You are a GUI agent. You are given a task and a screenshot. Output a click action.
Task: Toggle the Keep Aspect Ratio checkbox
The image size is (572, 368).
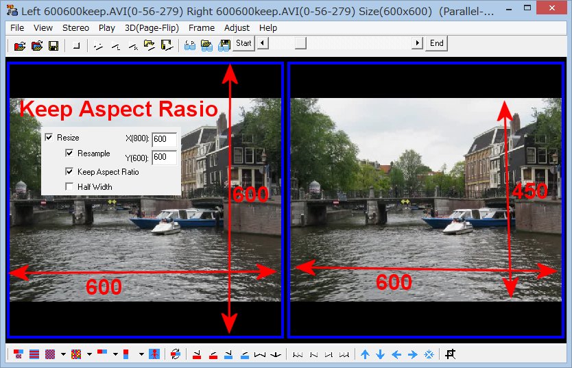[69, 171]
